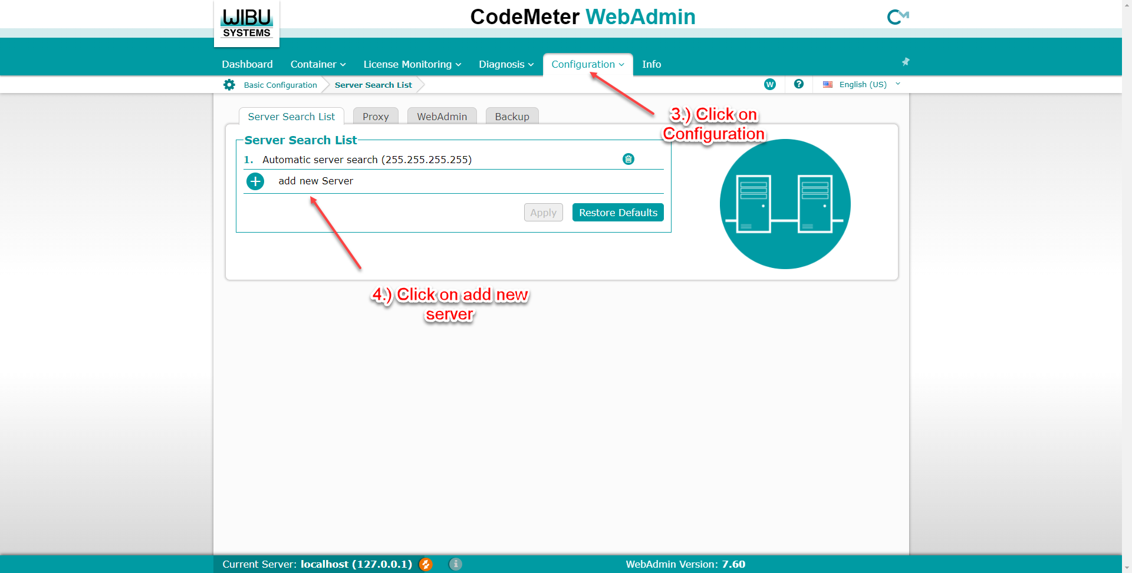
Task: Delete Automatic server search entry via trash icon
Action: click(628, 159)
